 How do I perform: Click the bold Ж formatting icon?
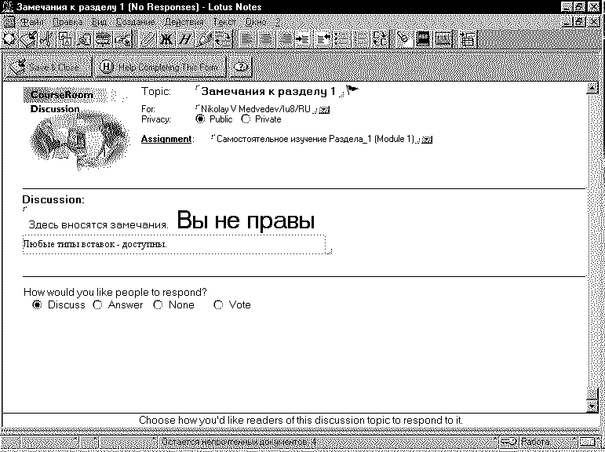tap(166, 38)
